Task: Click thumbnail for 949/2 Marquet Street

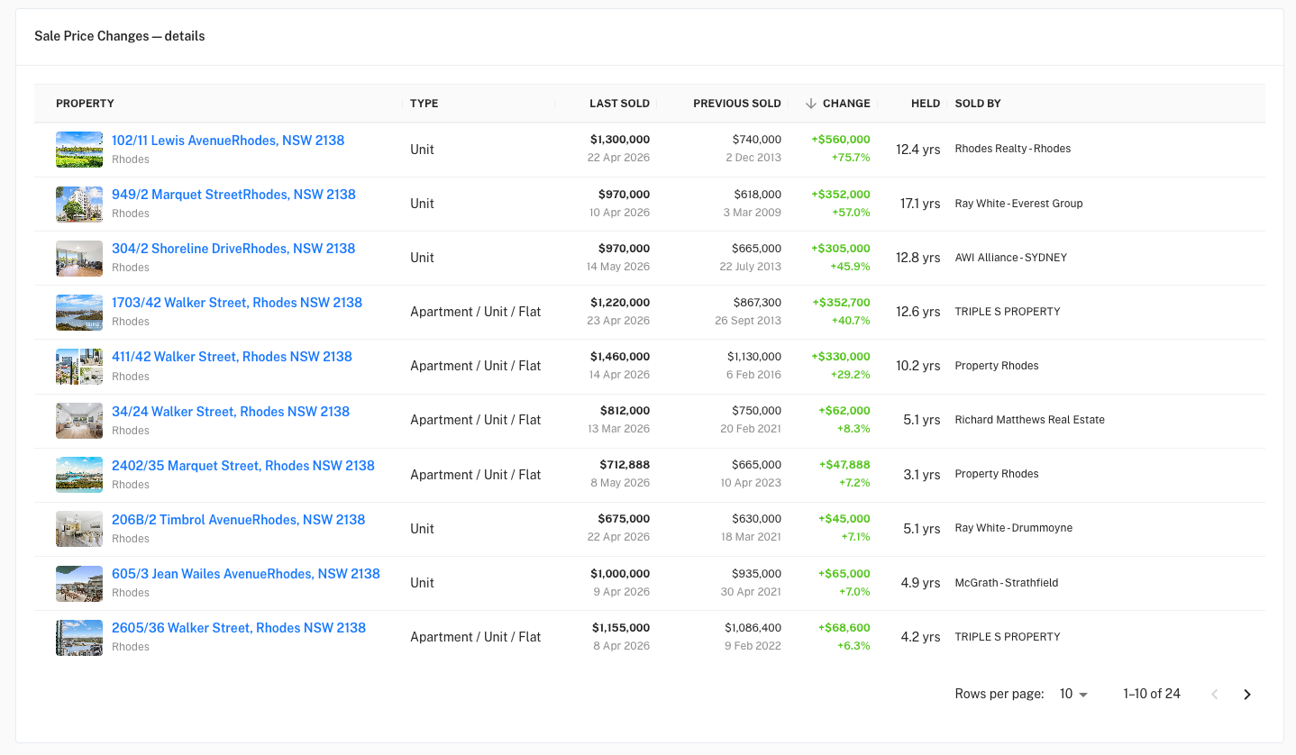Action: tap(79, 204)
